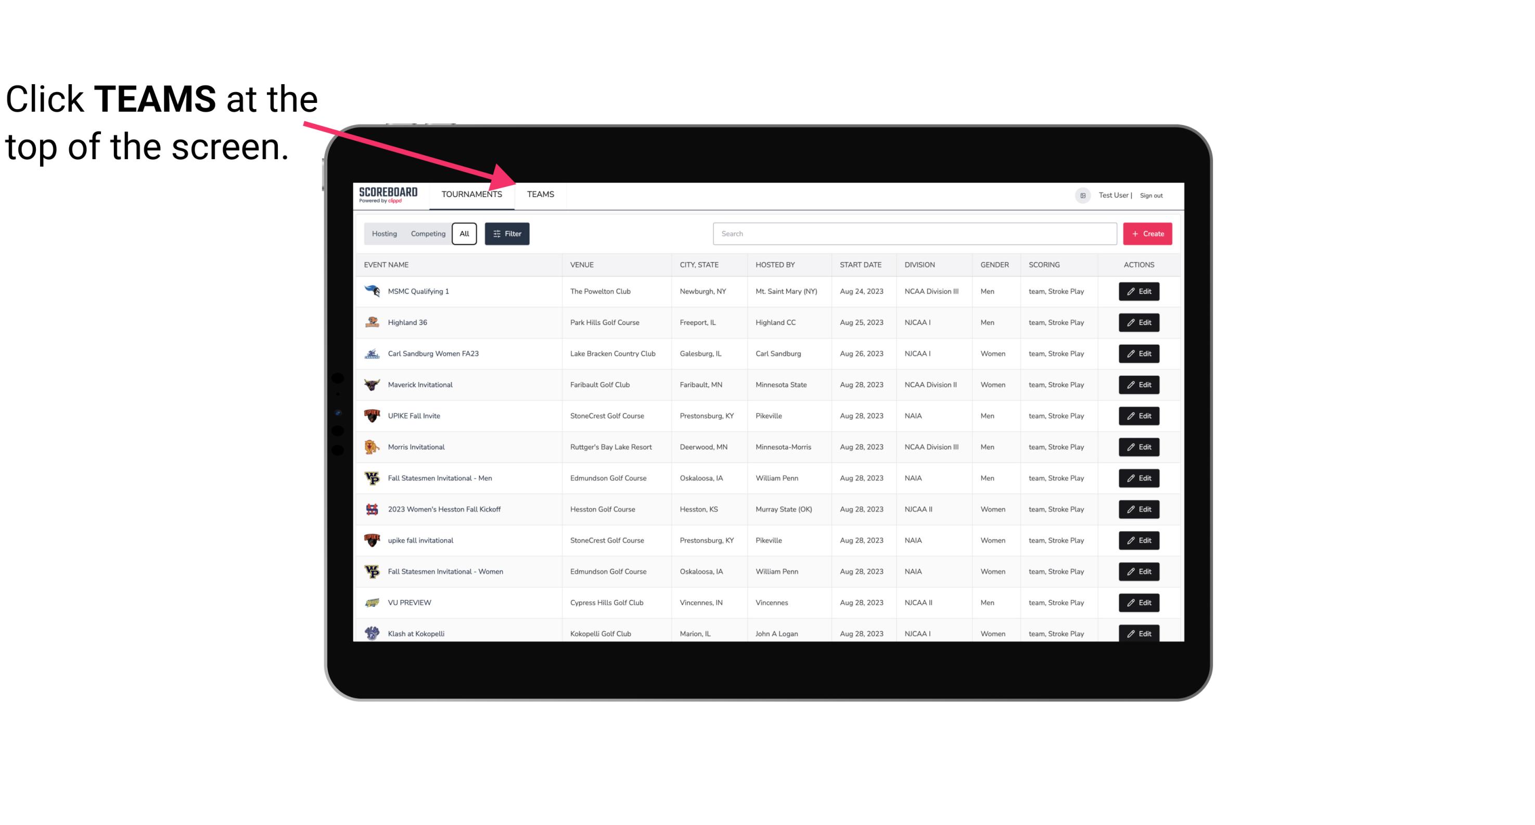
Task: Click the TOURNAMENTS navigation tab
Action: [471, 195]
